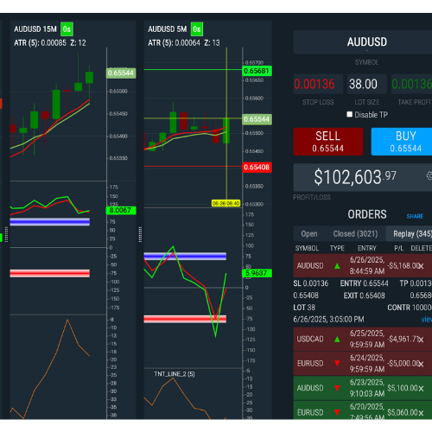
Task: Click the 0s timer badge on AUDUSD 15M chart
Action: coord(67,29)
